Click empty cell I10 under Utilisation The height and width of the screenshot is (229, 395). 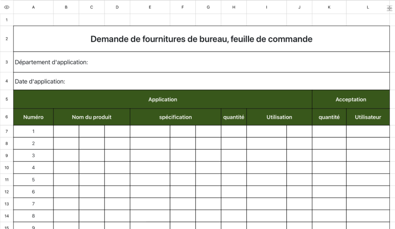click(266, 167)
